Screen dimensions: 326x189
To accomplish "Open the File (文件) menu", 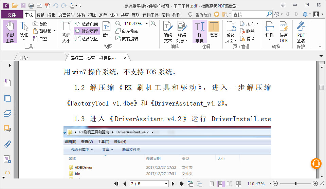I will (12, 15).
